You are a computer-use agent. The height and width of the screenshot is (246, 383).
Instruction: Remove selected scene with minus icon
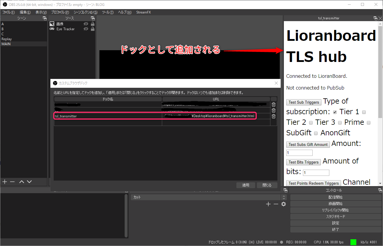pyautogui.click(x=12, y=182)
